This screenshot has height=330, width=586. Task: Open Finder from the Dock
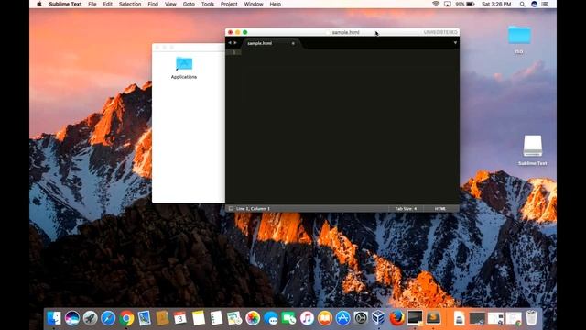(54, 318)
